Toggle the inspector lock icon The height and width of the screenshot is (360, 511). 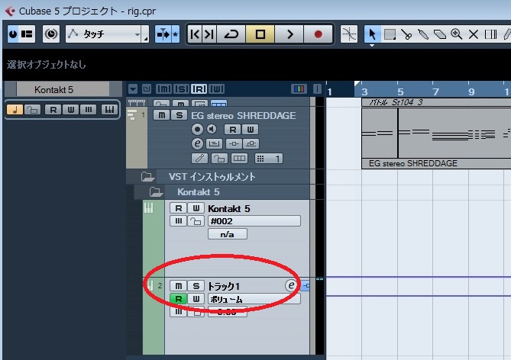[32, 109]
